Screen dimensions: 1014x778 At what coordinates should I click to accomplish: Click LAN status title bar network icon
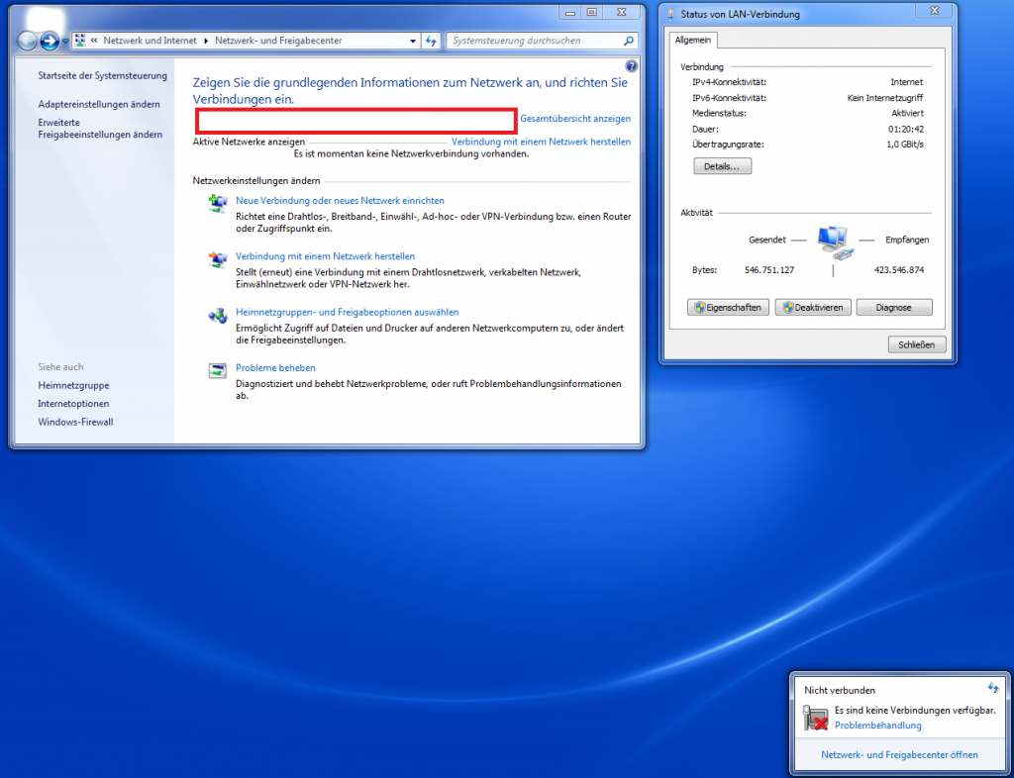670,14
